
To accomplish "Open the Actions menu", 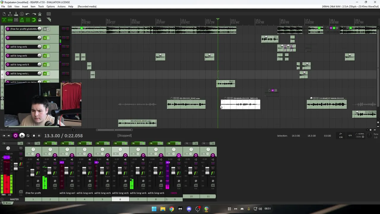I will pos(61,7).
